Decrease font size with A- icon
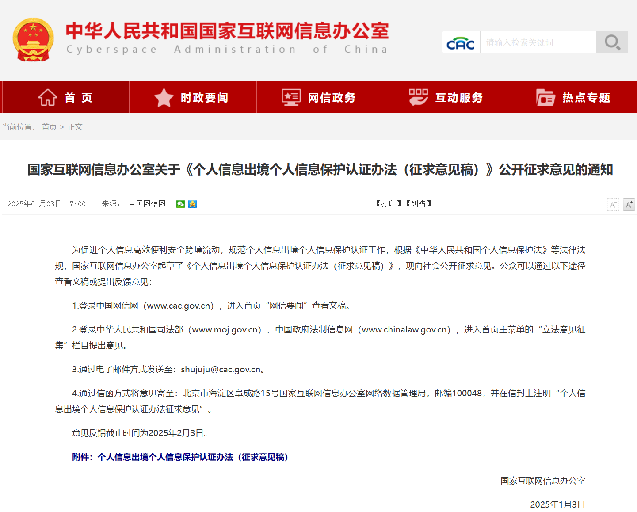This screenshot has height=512, width=637. [613, 204]
